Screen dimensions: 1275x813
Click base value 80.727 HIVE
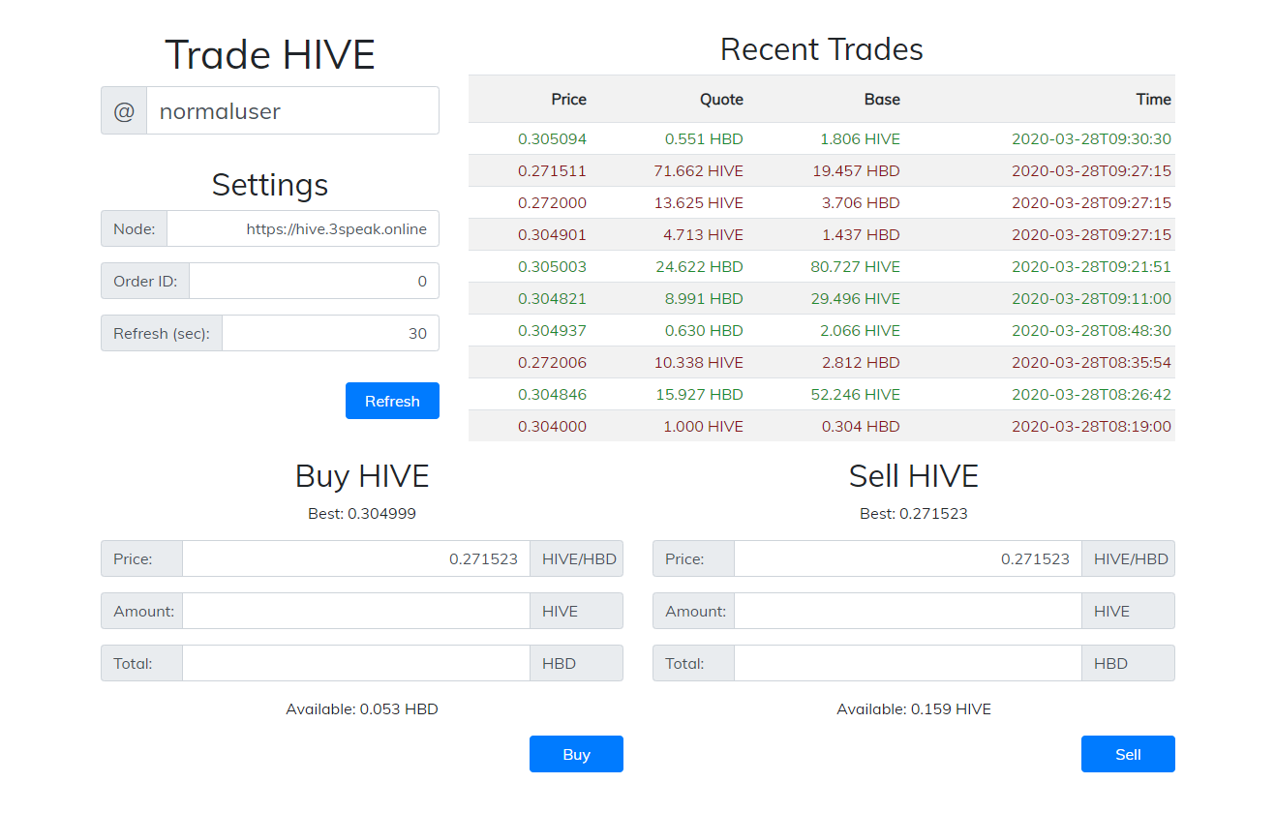coord(856,266)
